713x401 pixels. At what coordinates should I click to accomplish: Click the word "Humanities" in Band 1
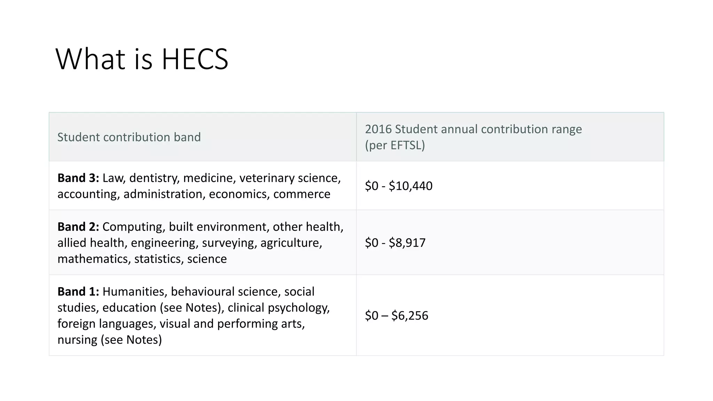pyautogui.click(x=135, y=291)
